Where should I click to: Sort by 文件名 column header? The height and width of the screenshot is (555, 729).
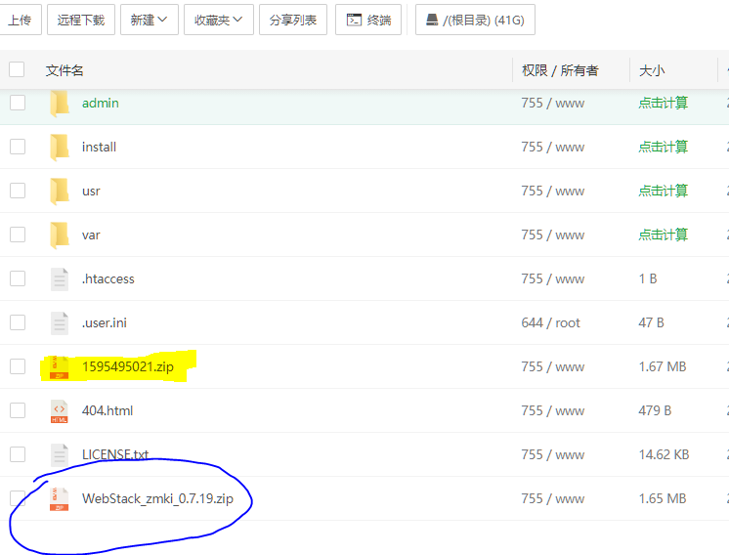64,70
